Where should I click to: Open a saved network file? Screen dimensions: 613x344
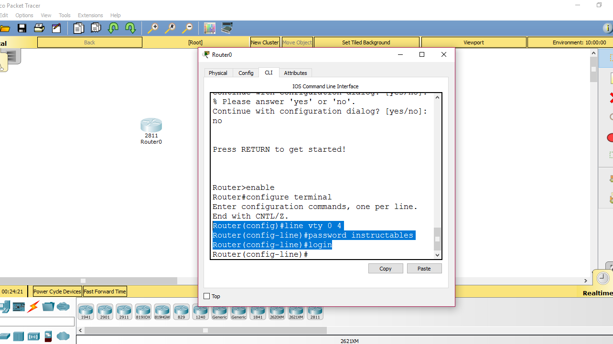coord(6,28)
